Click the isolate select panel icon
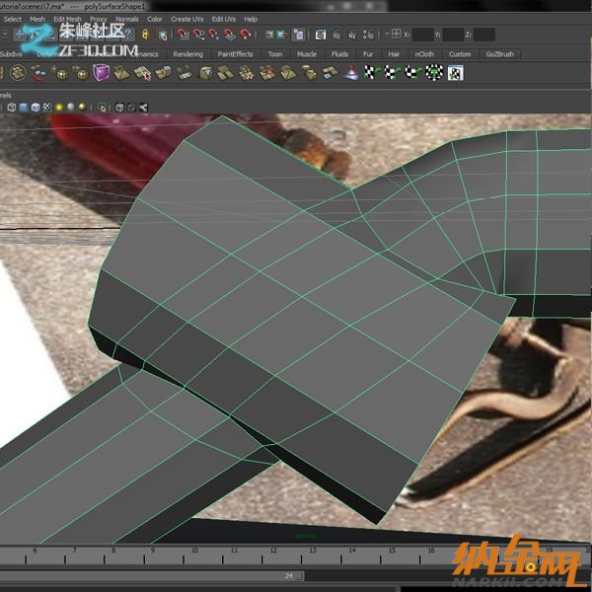The height and width of the screenshot is (592, 592). click(x=102, y=108)
